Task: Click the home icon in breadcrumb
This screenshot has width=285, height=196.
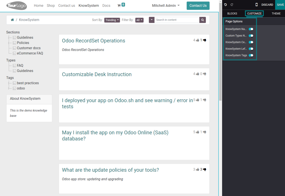Action: [12, 20]
